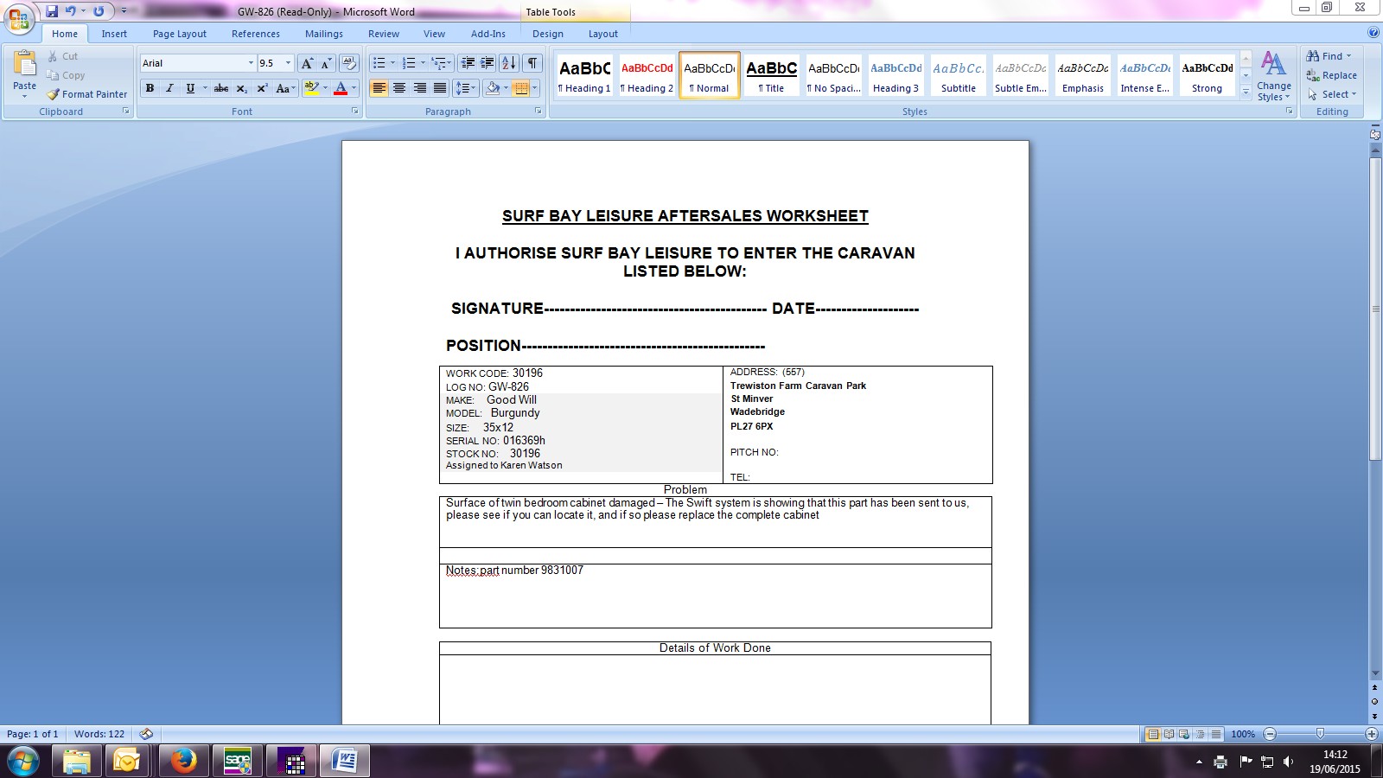
Task: Save the document from the Quick Access Toolbar
Action: pos(52,11)
